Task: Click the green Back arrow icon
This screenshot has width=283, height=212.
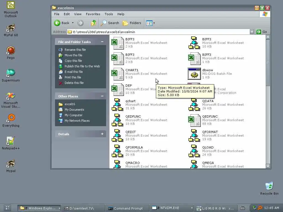Action: [57, 23]
